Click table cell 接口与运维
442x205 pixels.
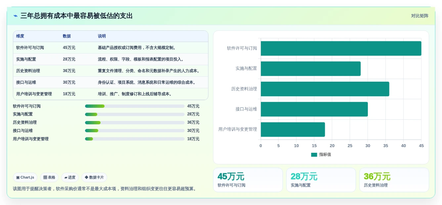[26, 82]
